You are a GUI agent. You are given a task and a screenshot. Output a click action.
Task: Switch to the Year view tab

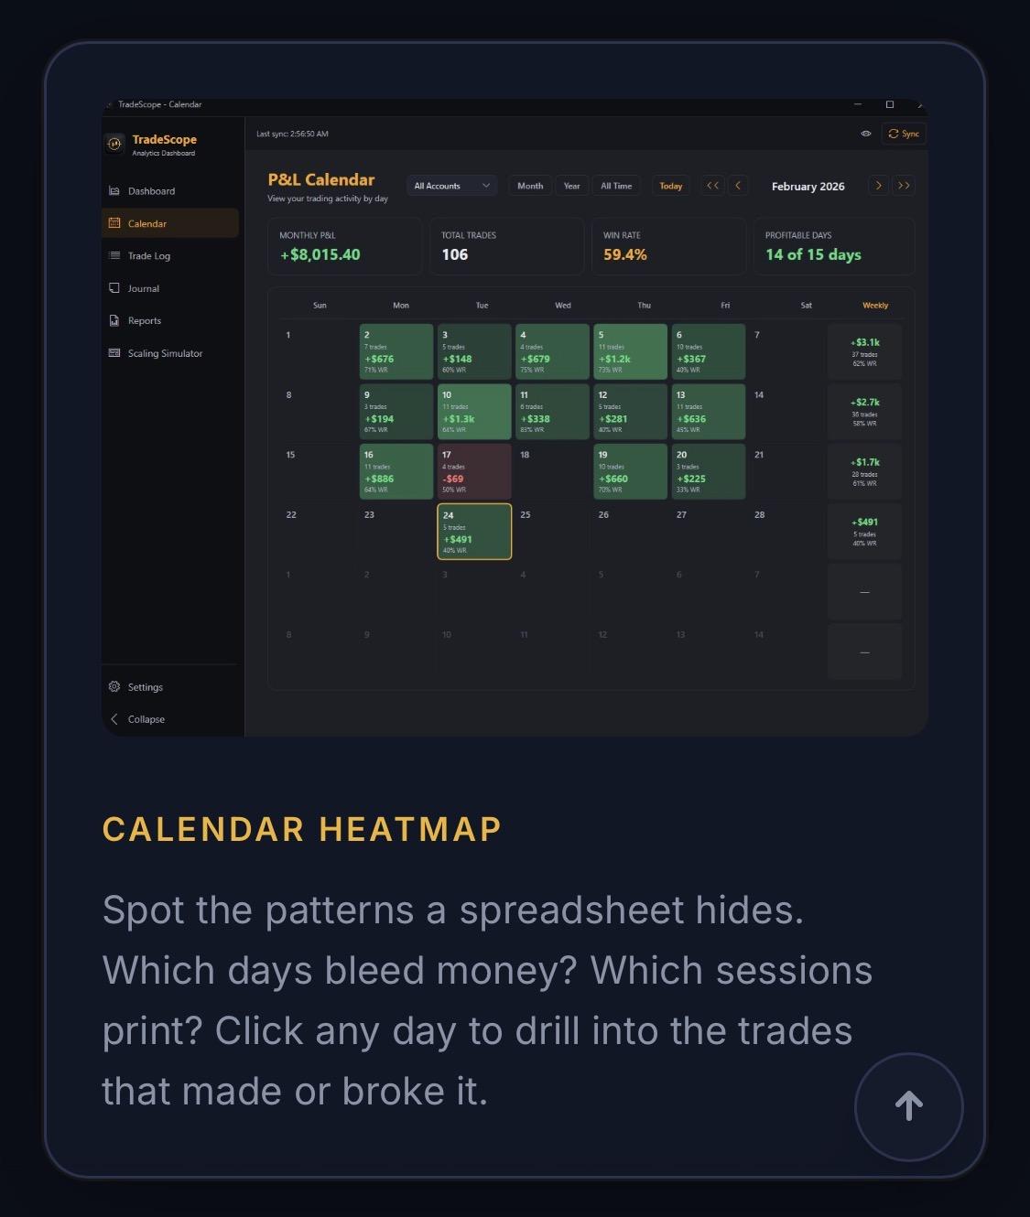[571, 186]
